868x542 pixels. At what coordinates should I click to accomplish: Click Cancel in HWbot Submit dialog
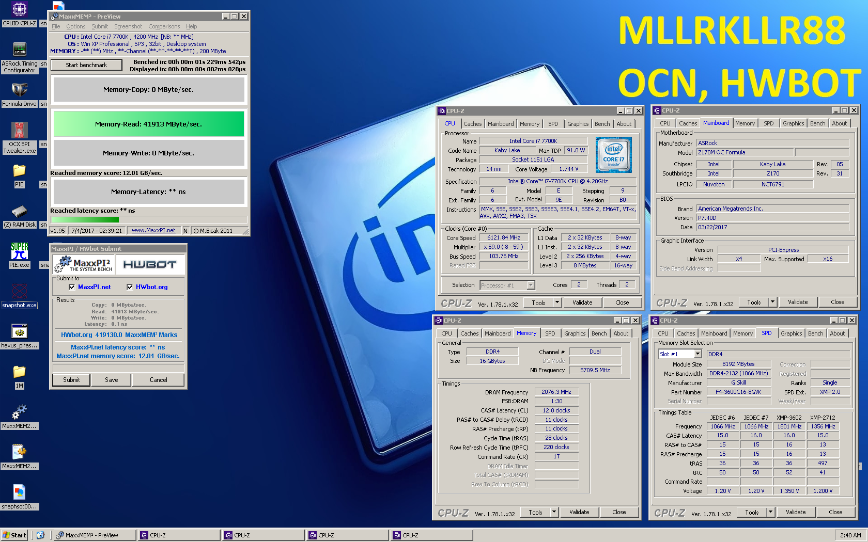pos(159,380)
